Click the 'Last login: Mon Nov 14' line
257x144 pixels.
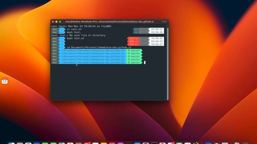[x=81, y=26]
